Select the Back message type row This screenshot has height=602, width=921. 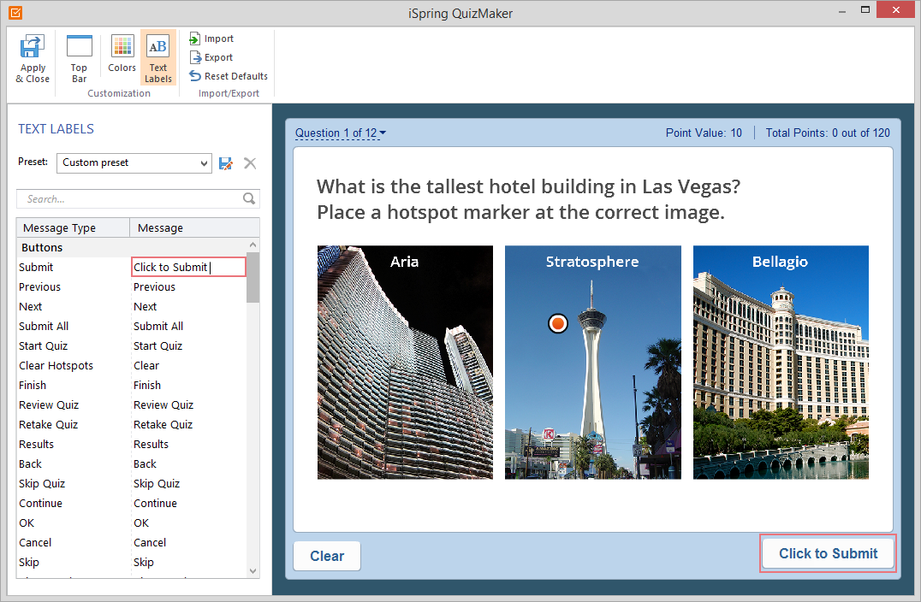click(x=132, y=464)
